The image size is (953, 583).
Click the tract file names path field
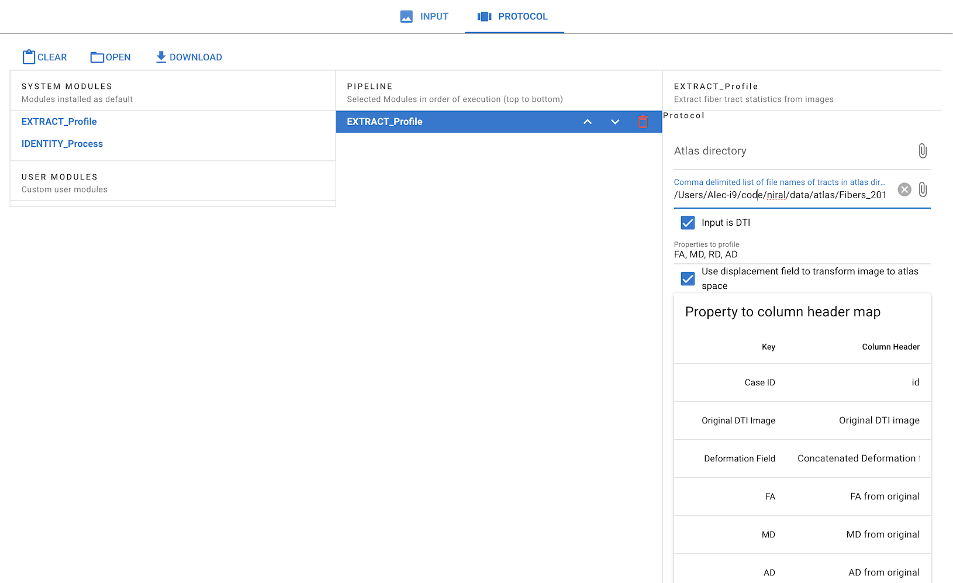782,195
